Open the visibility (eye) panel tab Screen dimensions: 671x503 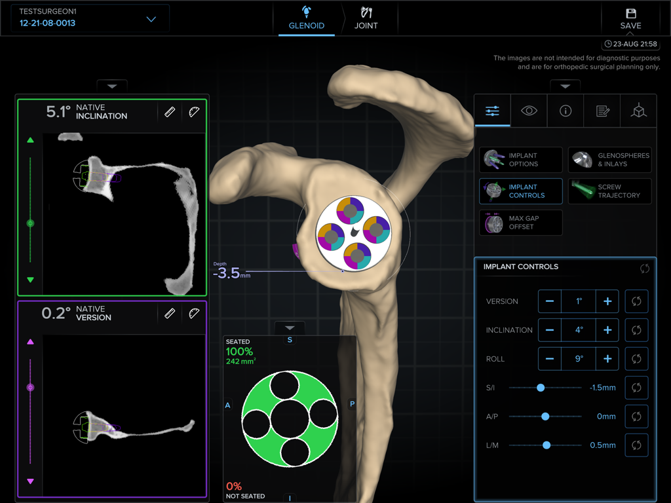(x=528, y=111)
